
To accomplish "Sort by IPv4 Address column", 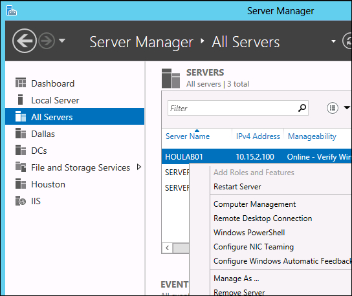I will click(x=258, y=136).
